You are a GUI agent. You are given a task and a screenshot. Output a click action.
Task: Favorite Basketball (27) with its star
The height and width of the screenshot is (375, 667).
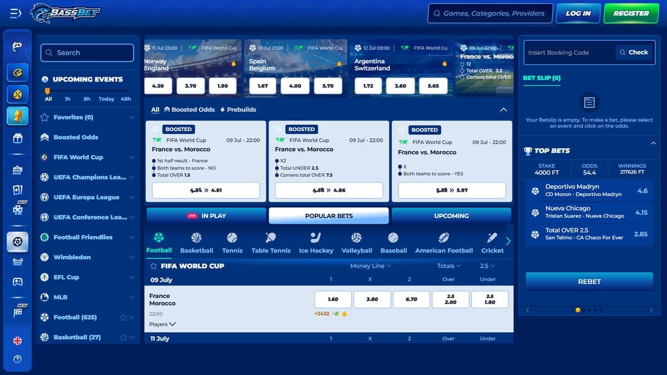pyautogui.click(x=123, y=337)
